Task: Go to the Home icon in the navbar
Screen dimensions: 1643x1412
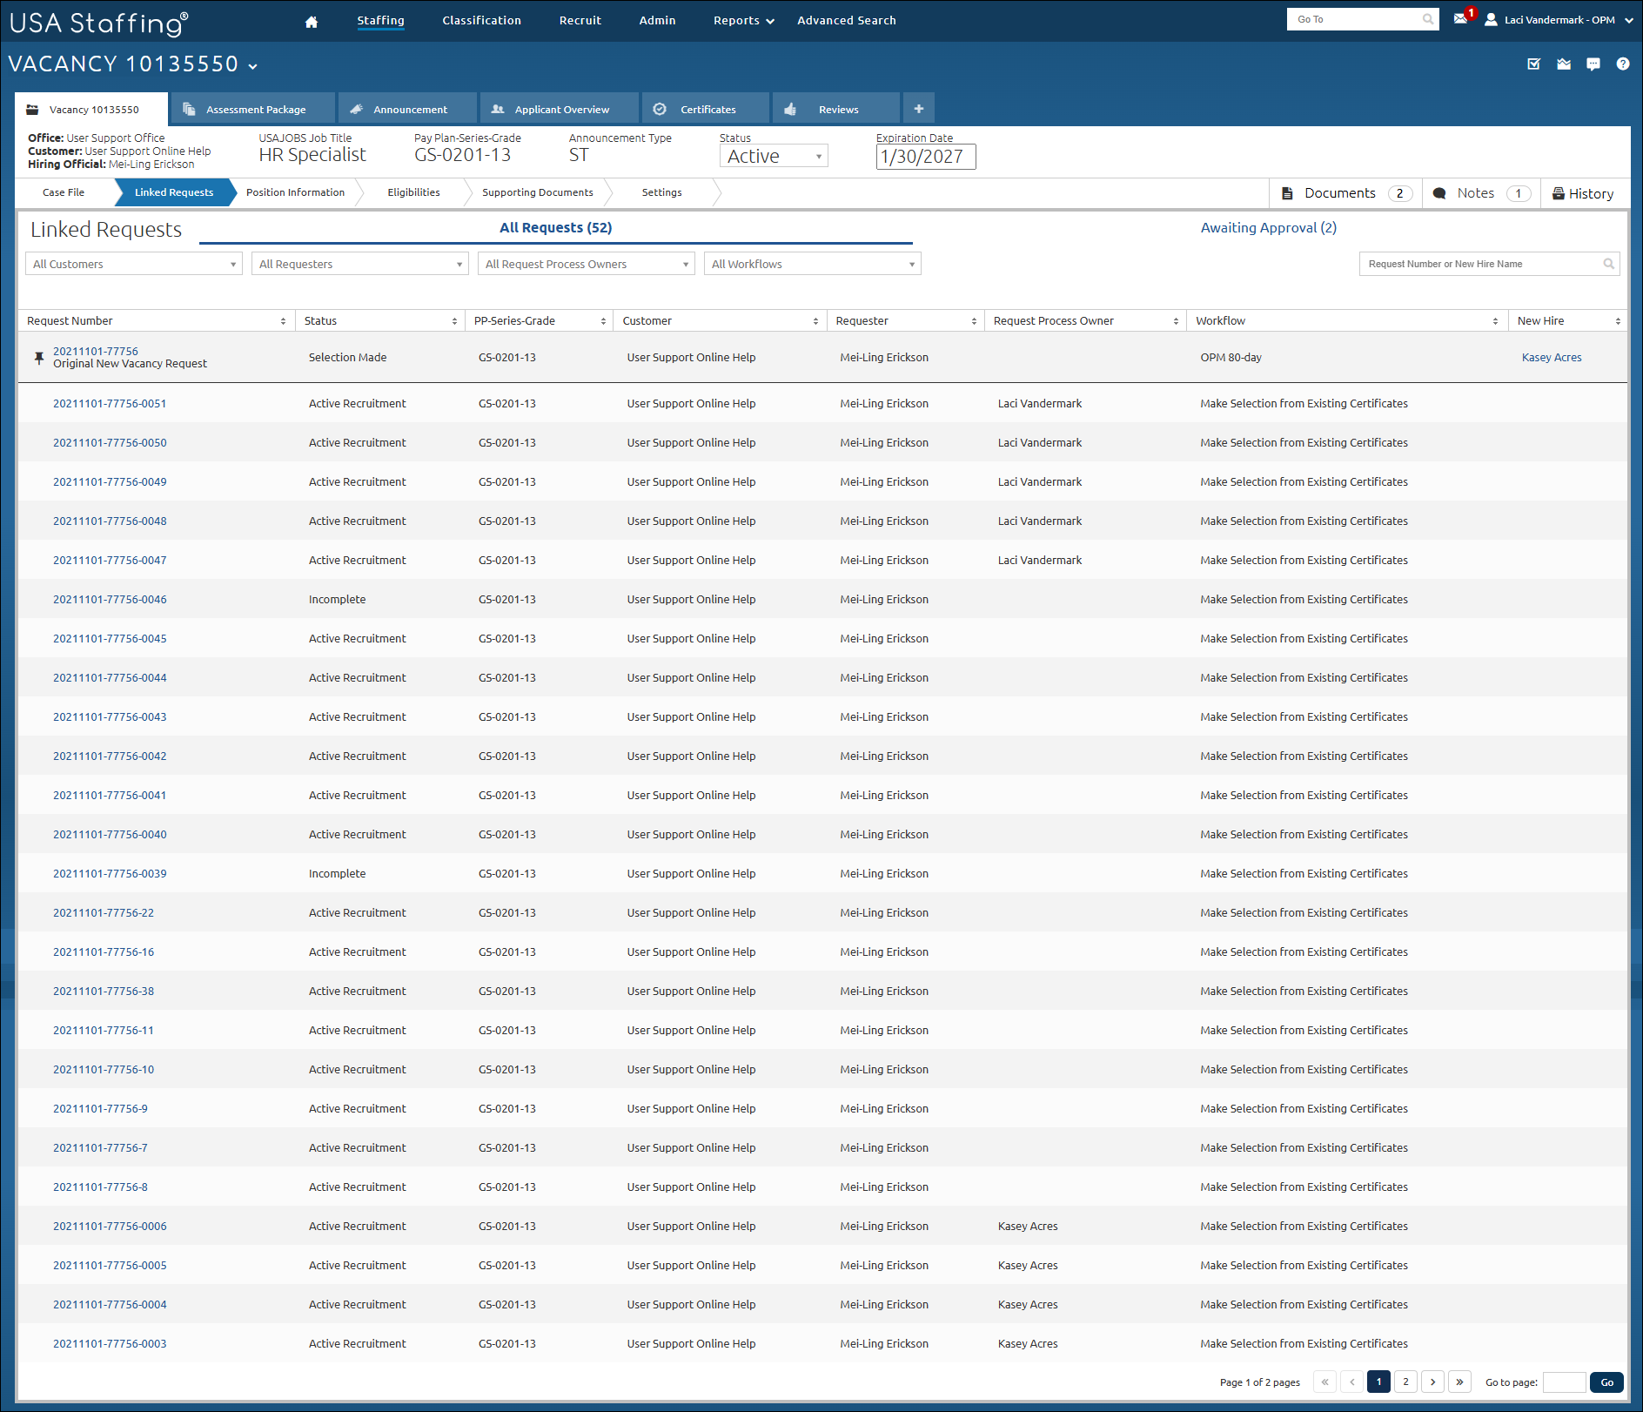Action: tap(312, 22)
